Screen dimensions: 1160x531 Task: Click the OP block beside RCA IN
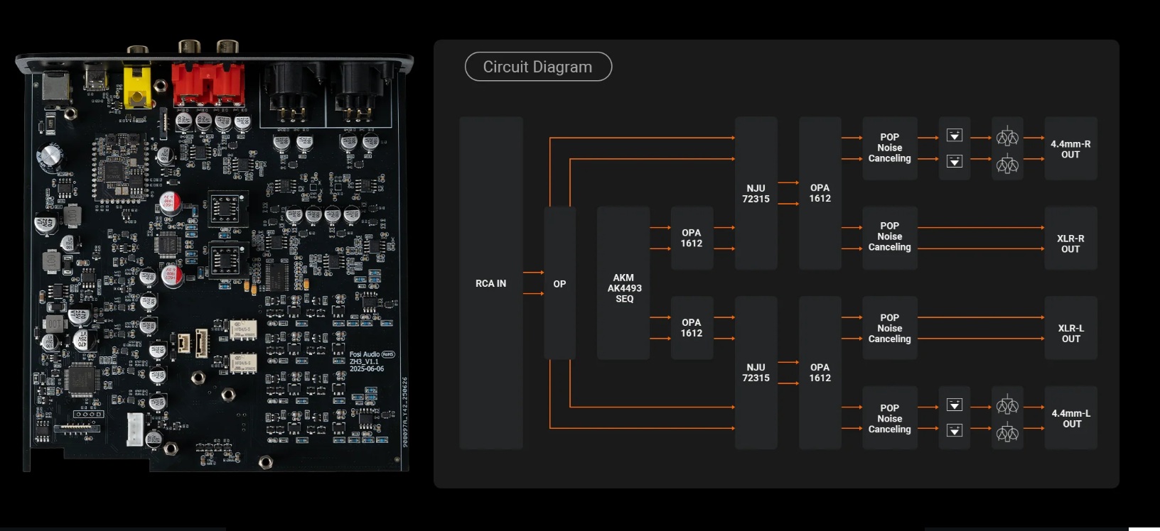tap(559, 283)
